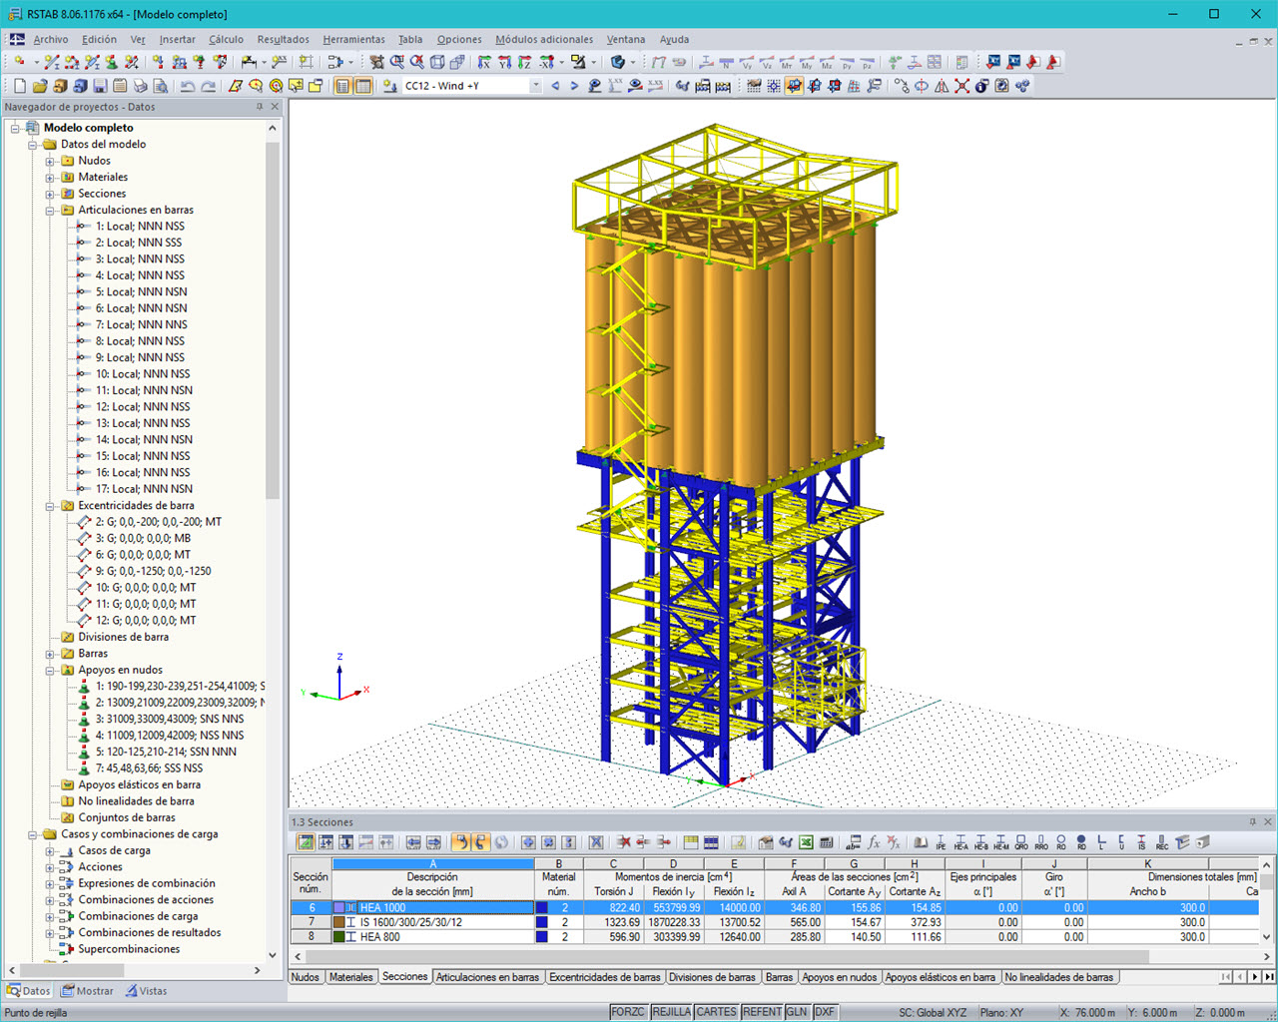1278x1022 pixels.
Task: Show the view in X direction
Action: 484,62
